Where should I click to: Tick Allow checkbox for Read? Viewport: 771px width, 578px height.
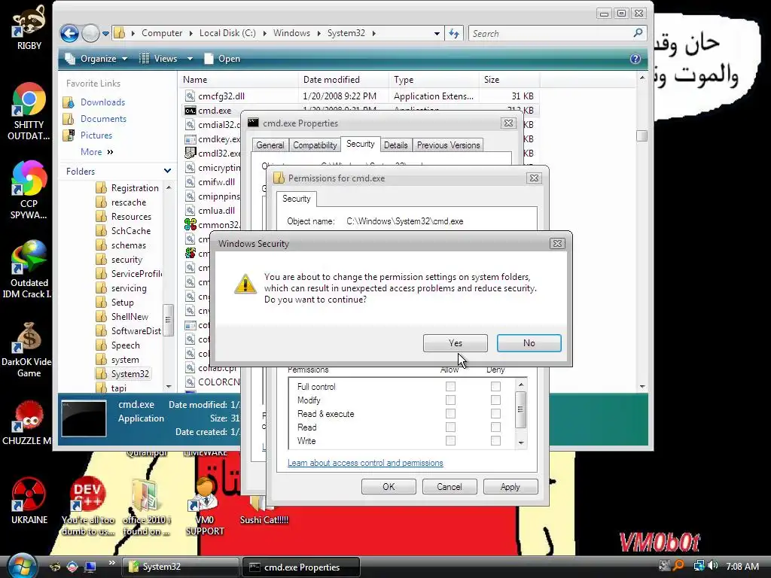450,427
